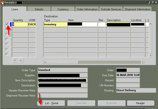Click the blue current record indicator bar

[x=11, y=24]
